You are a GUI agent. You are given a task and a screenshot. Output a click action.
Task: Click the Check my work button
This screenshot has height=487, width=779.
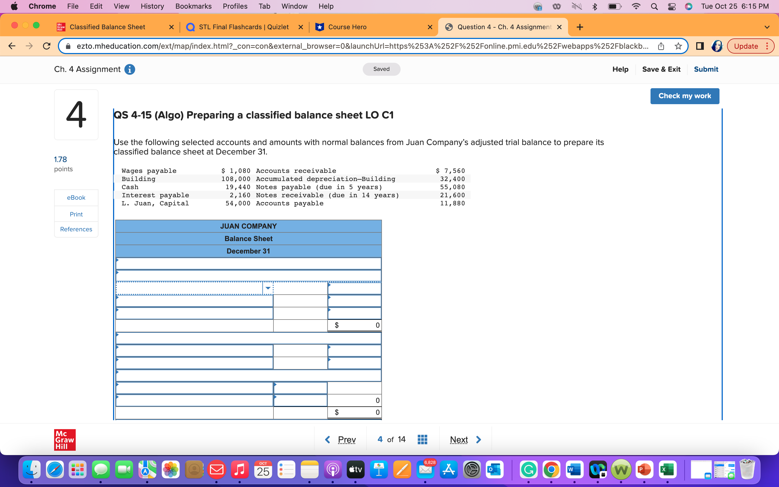(685, 96)
